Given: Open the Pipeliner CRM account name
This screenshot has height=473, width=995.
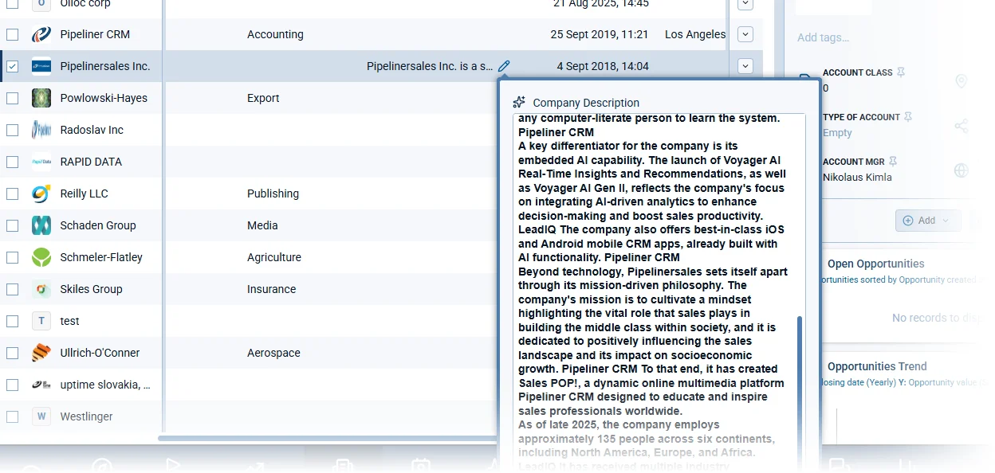Looking at the screenshot, I should click(95, 34).
